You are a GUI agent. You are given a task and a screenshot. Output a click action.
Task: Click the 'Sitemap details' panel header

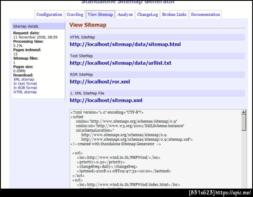38,26
